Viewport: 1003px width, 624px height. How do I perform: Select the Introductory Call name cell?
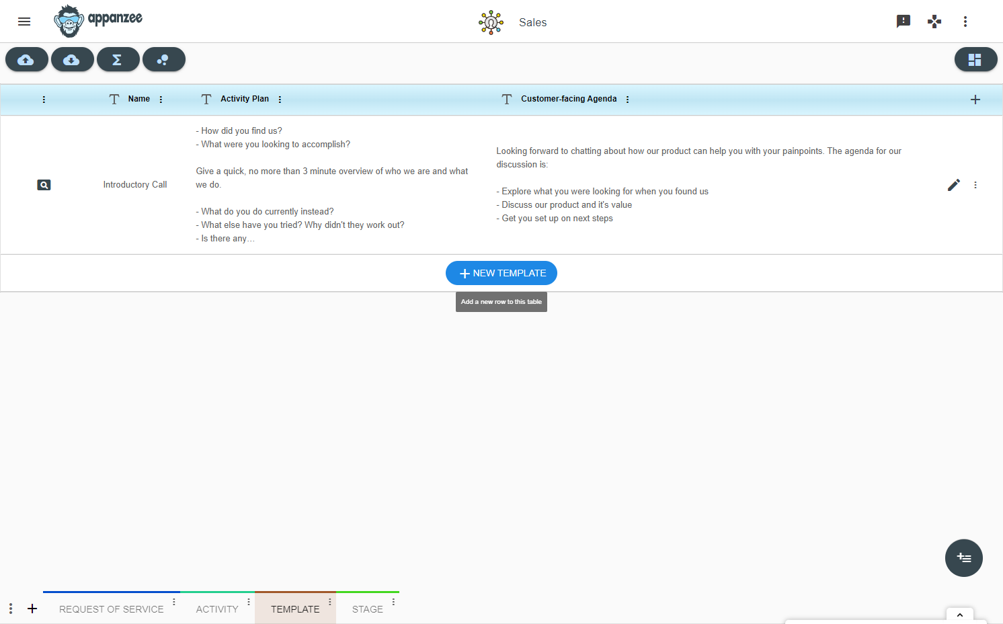(135, 185)
